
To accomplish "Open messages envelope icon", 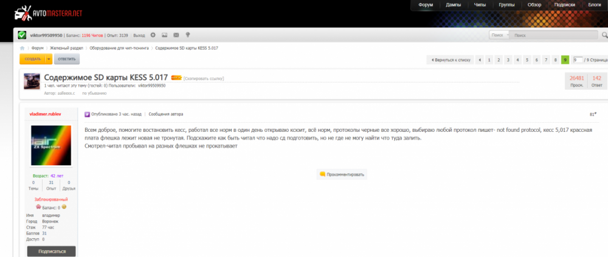I will pos(176,35).
